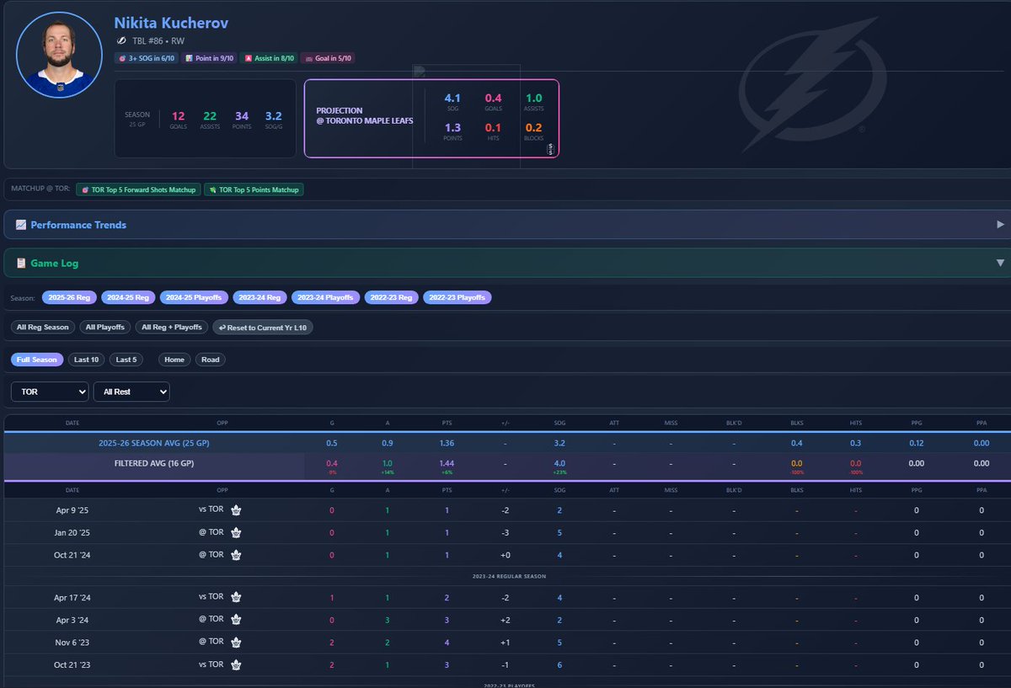This screenshot has height=688, width=1011.
Task: Click the broken image icon above the projection
Action: 419,71
